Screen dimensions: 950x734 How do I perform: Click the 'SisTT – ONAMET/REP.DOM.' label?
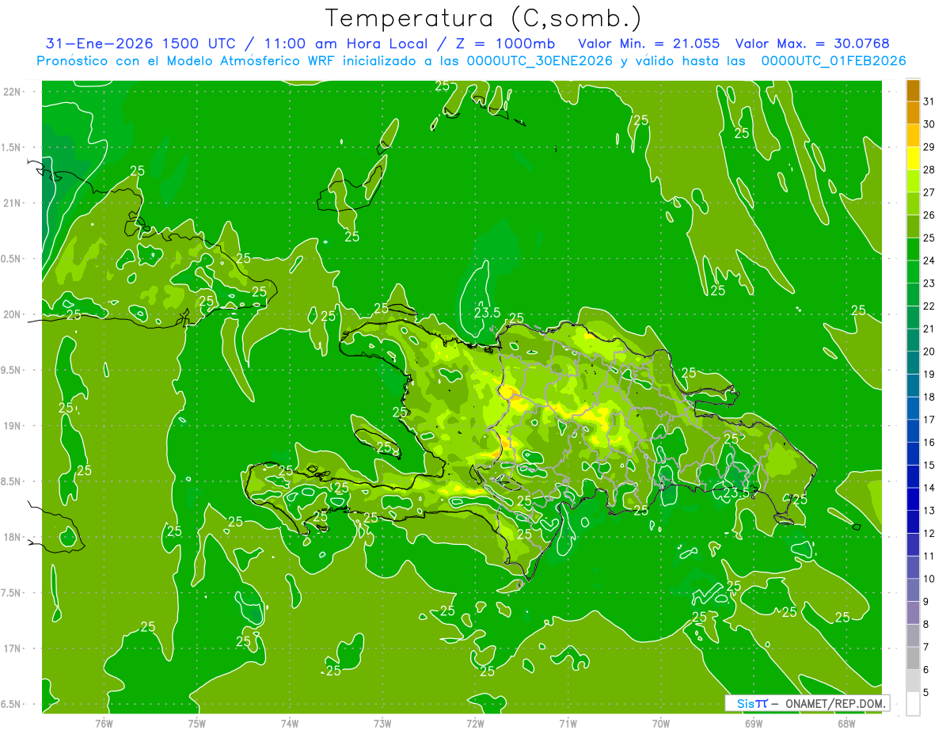[807, 703]
